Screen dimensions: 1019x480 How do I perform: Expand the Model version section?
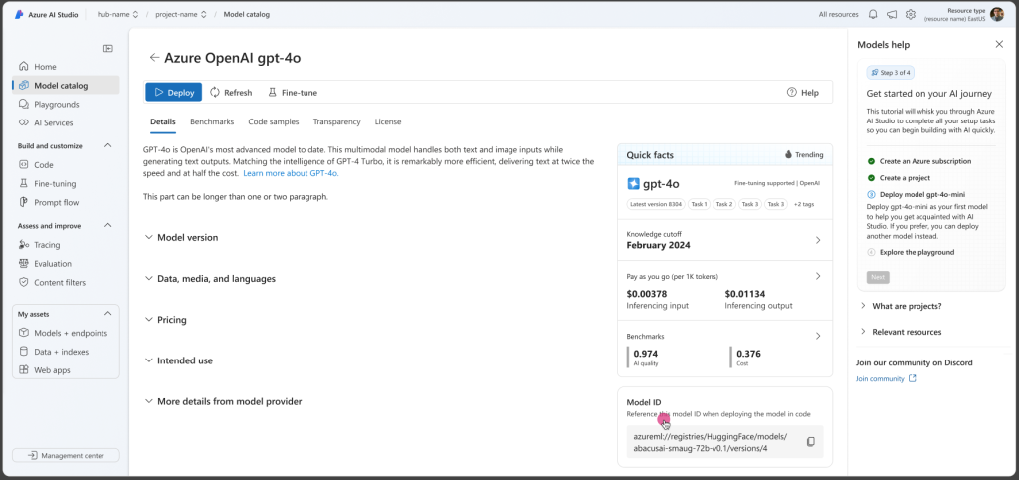(x=182, y=238)
